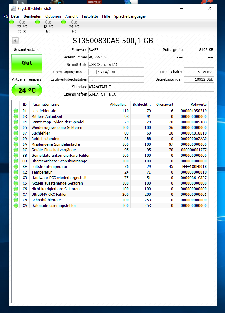Open the Ansicht menu

[71, 16]
